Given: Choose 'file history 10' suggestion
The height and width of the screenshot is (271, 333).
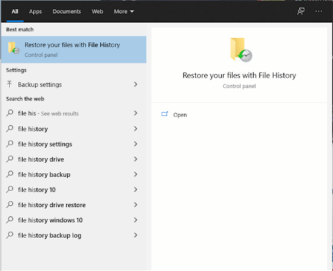Looking at the screenshot, I should pyautogui.click(x=73, y=190).
